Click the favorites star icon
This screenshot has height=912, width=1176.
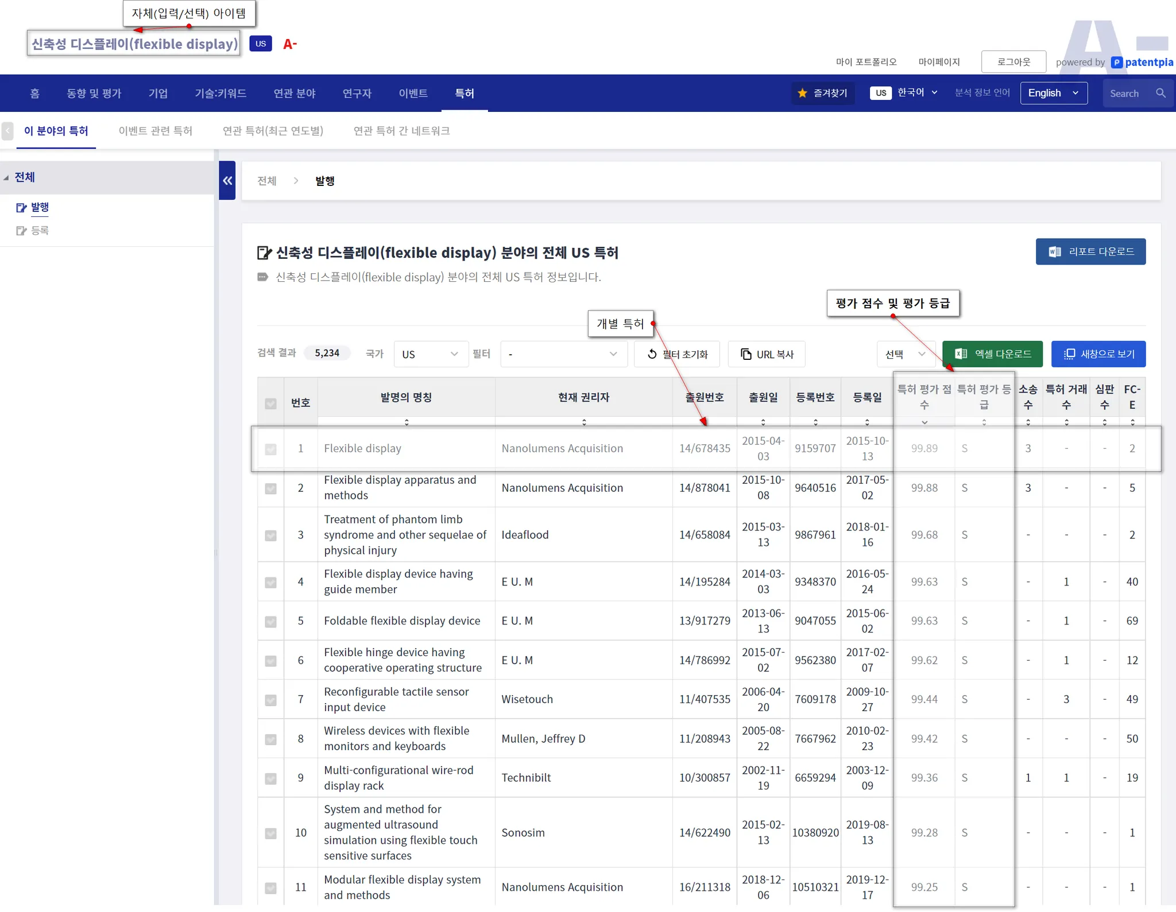[x=802, y=93]
